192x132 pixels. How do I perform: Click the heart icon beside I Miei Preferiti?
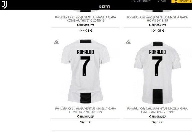[x=133, y=2]
